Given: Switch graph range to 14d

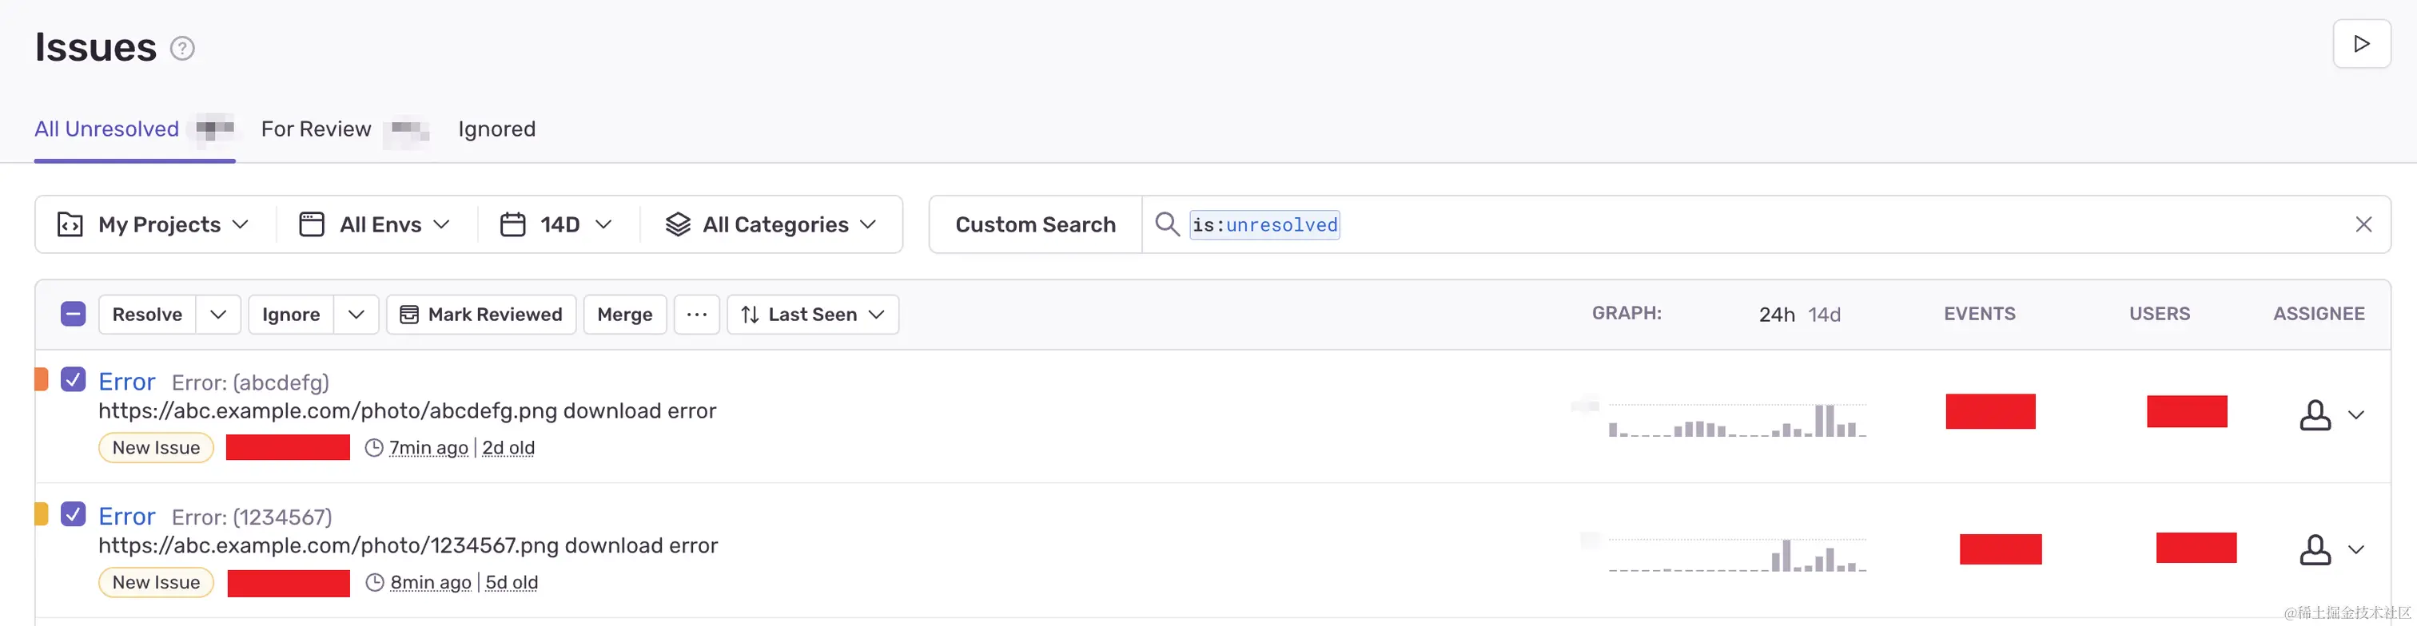Looking at the screenshot, I should point(1824,315).
